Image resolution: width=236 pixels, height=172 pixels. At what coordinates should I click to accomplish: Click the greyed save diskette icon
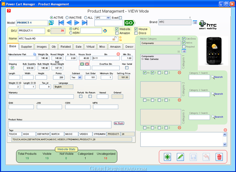click(x=193, y=157)
